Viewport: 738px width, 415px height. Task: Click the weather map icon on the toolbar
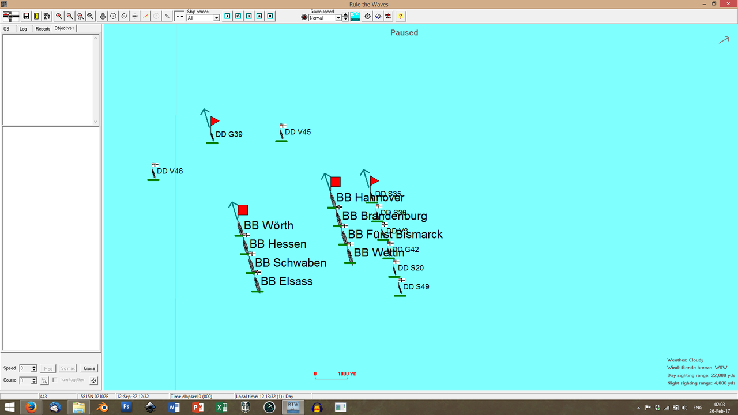tap(355, 16)
